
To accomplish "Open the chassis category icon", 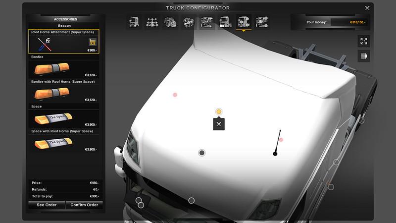I will tap(152, 22).
